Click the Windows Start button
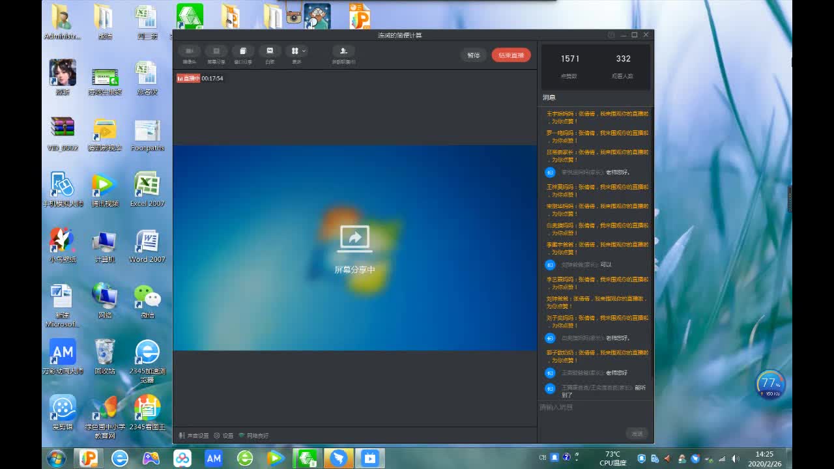The width and height of the screenshot is (834, 469). tap(56, 459)
